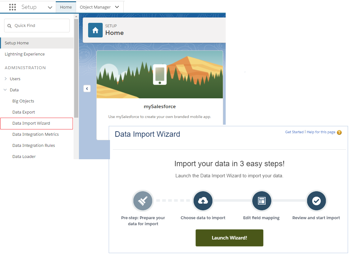Click the Setup home icon
Image resolution: width=355 pixels, height=262 pixels.
point(95,30)
